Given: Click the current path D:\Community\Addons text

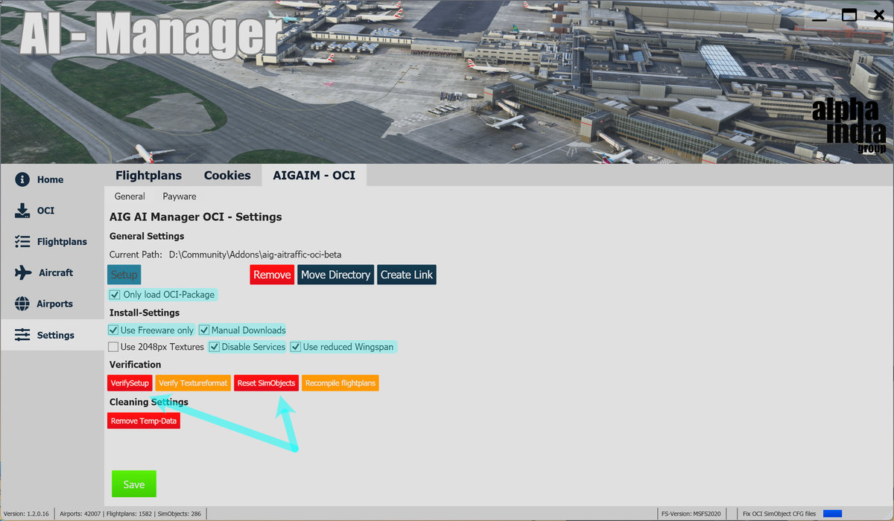Looking at the screenshot, I should (255, 255).
